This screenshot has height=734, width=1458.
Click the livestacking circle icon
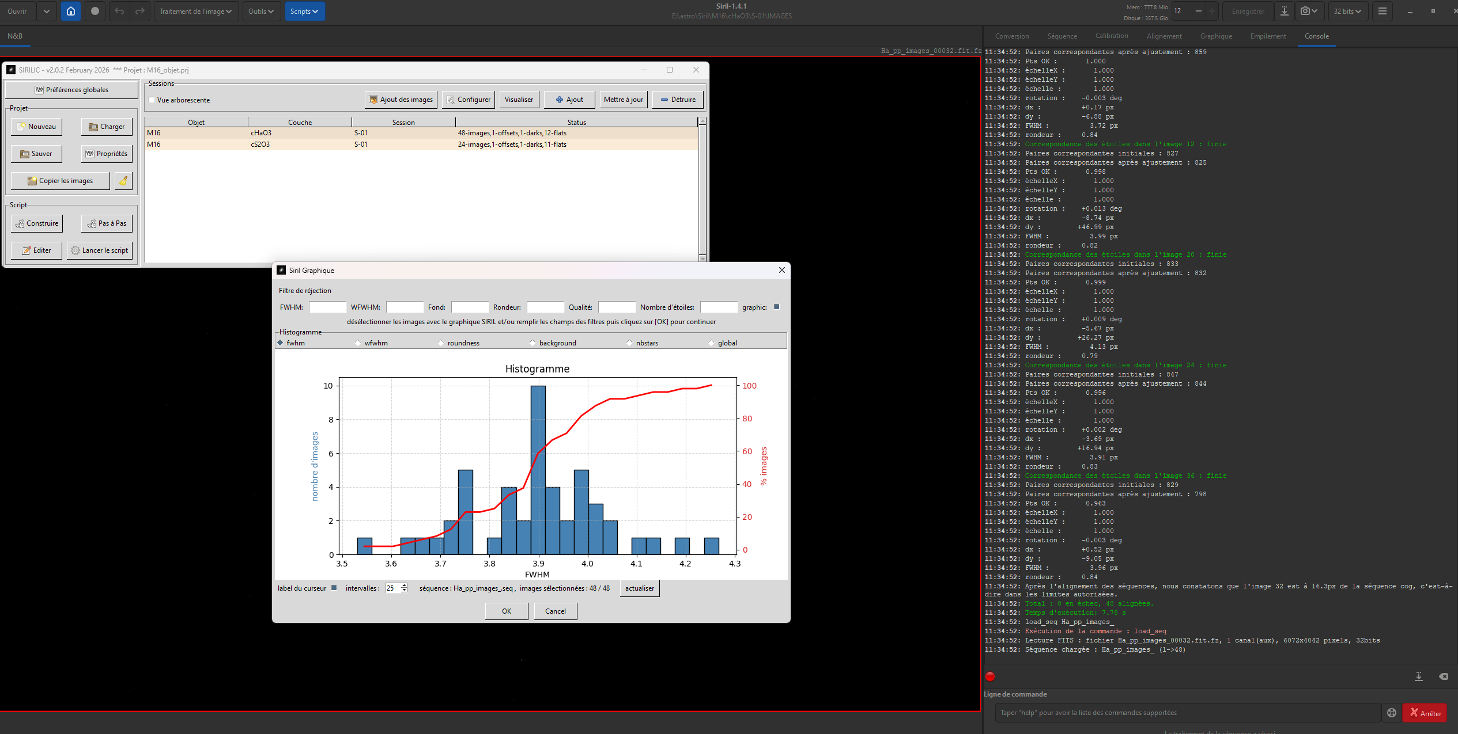click(x=95, y=11)
